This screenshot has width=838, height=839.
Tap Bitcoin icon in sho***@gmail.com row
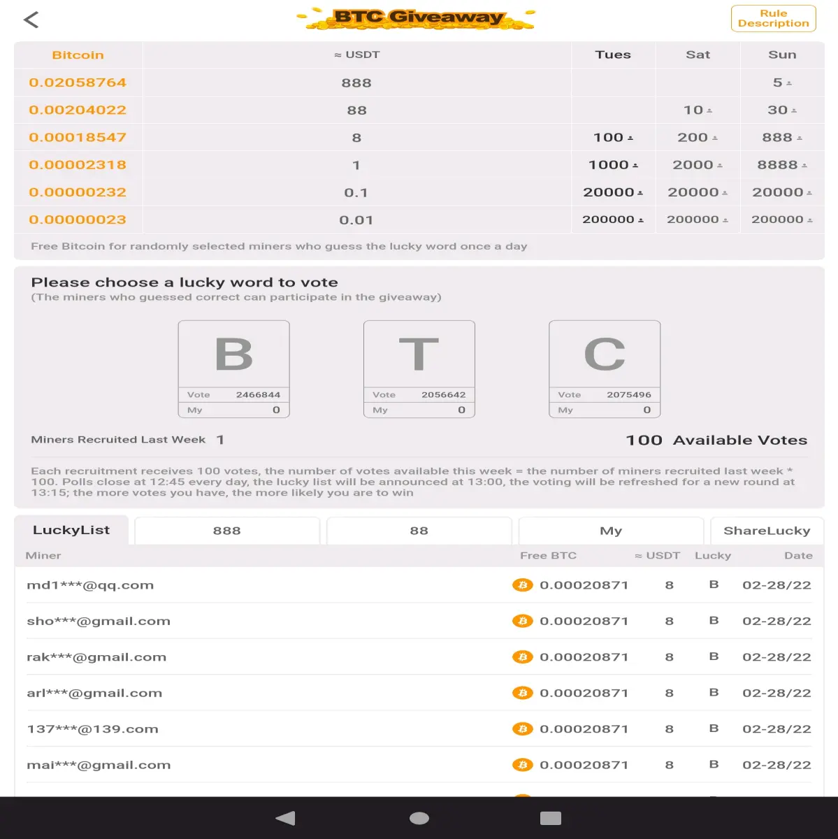522,621
